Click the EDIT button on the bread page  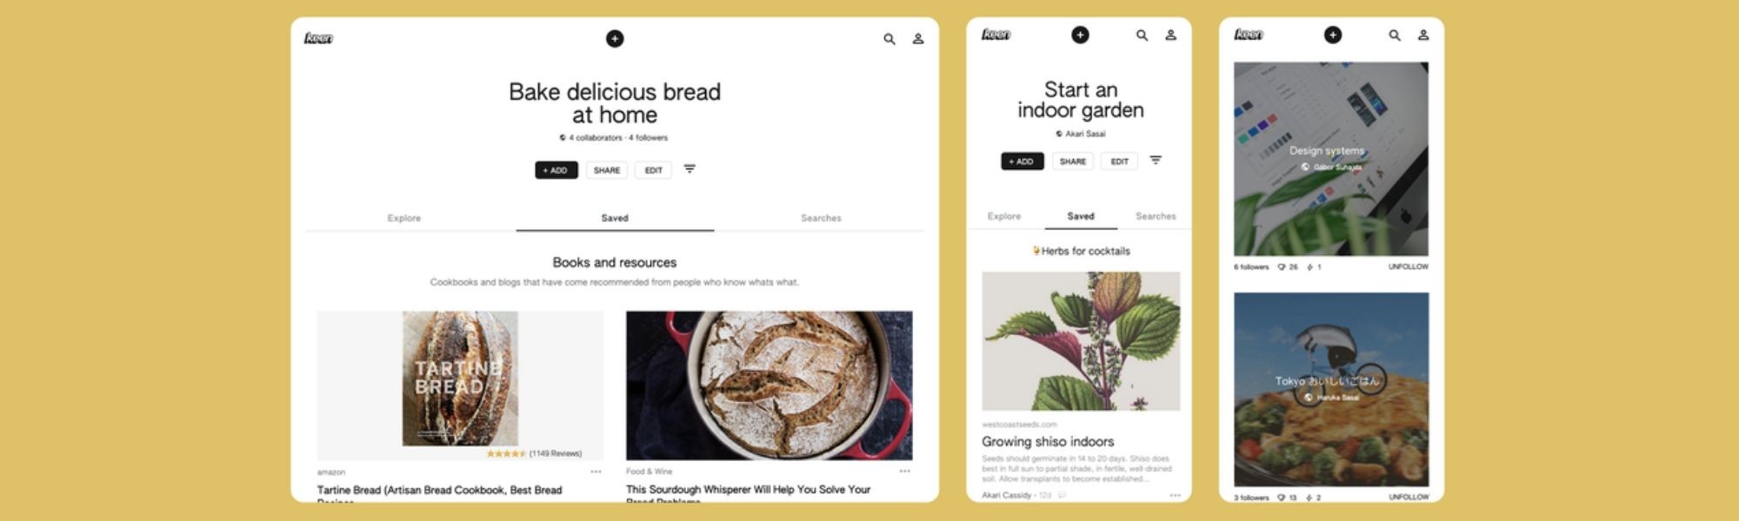click(x=653, y=170)
